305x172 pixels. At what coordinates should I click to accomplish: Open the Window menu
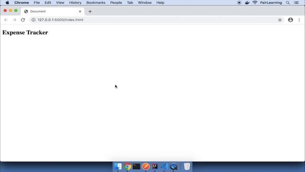click(145, 3)
